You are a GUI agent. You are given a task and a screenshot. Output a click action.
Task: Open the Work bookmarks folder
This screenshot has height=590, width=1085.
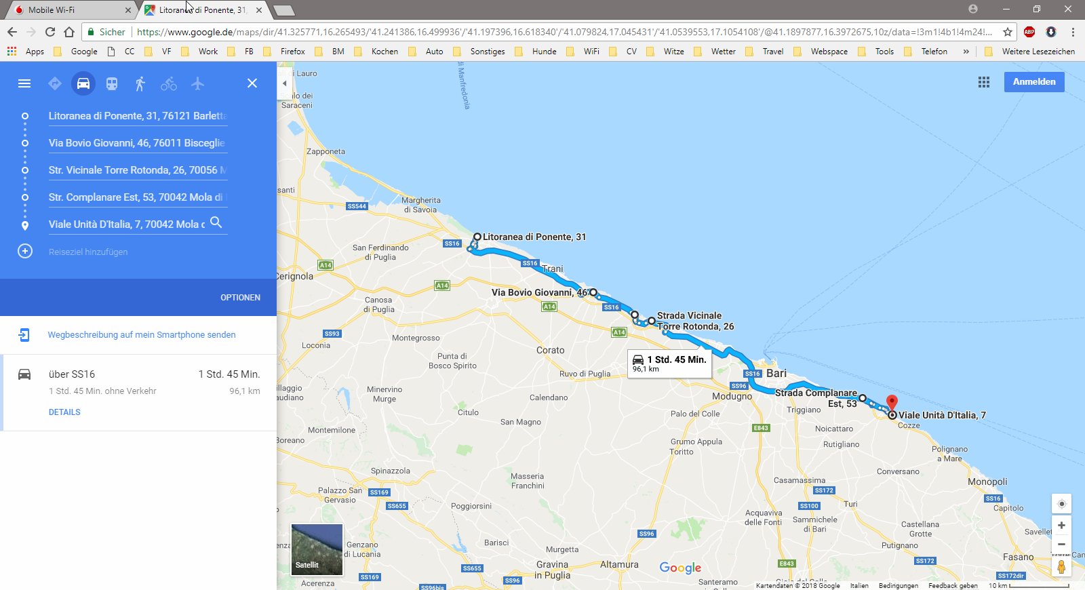pyautogui.click(x=199, y=52)
